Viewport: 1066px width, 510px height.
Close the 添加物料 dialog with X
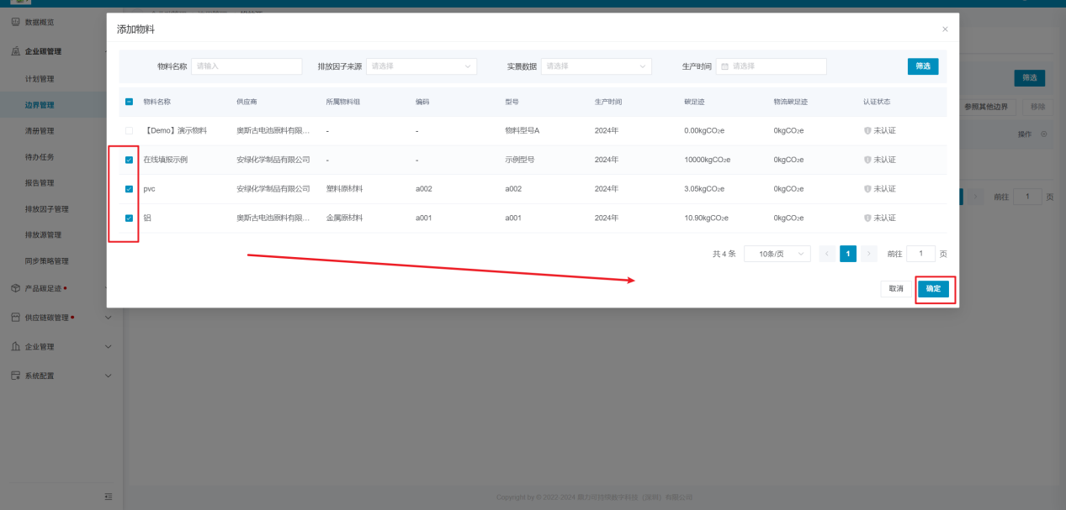click(945, 29)
